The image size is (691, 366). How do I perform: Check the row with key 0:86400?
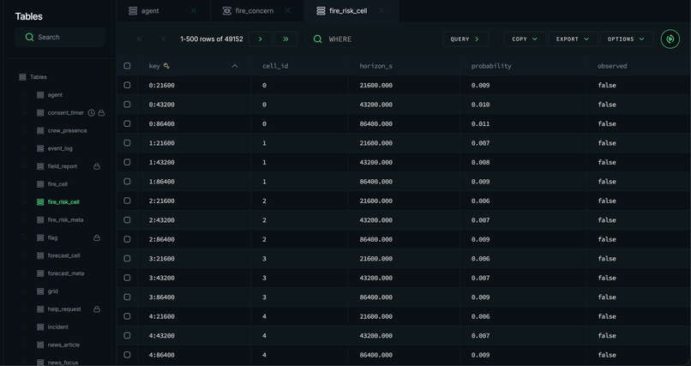point(127,123)
